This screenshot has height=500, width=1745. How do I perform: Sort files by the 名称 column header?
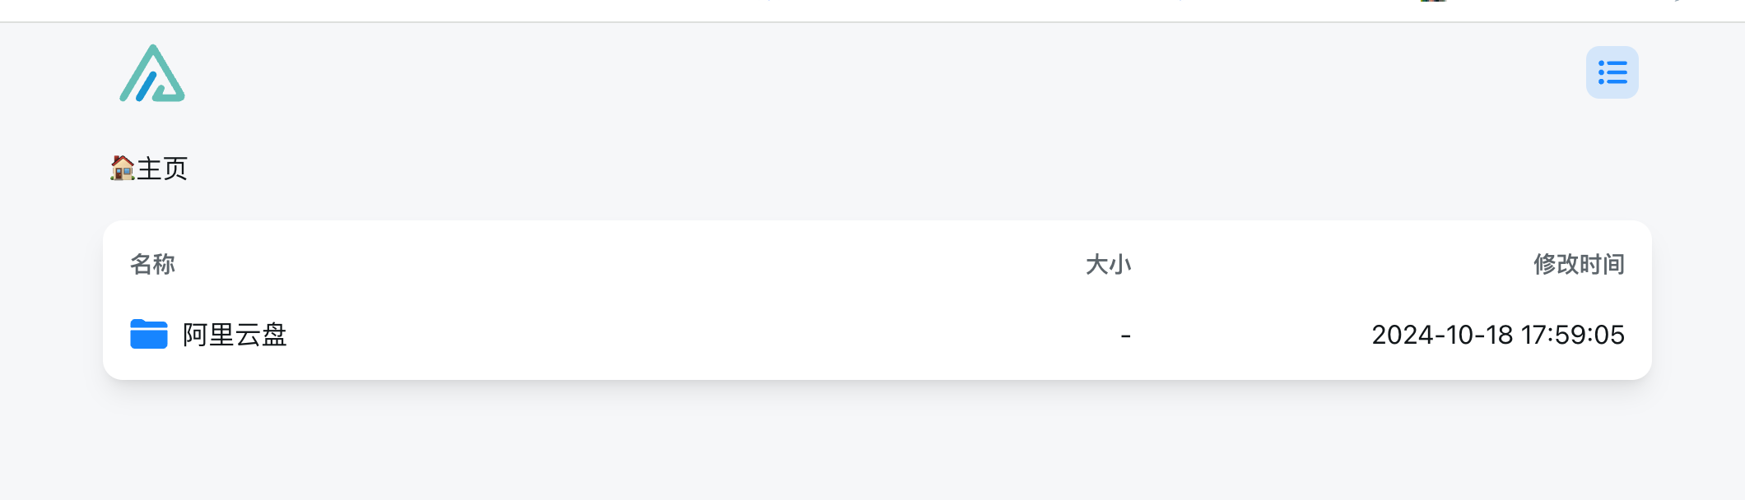(152, 264)
